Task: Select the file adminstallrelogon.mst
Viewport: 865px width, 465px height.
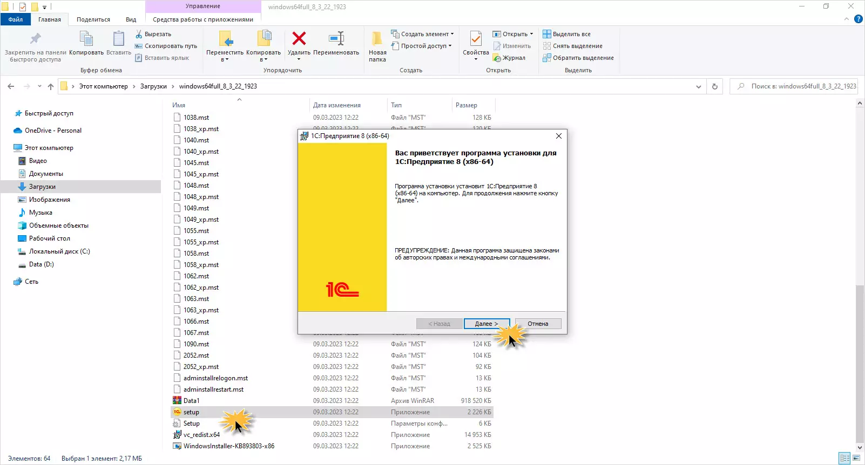Action: [x=332, y=378]
